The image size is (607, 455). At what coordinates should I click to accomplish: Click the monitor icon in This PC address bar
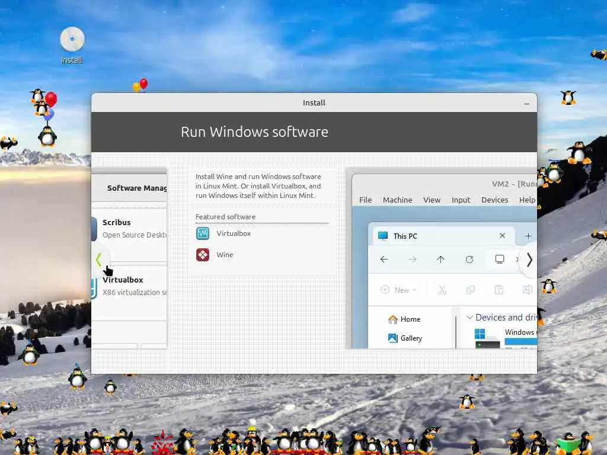500,259
